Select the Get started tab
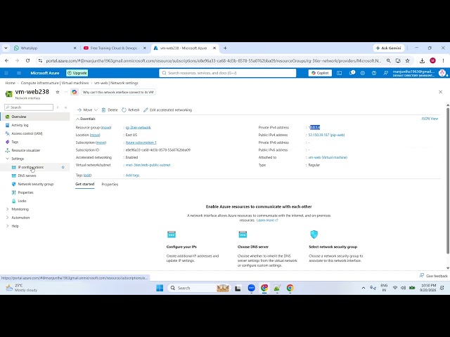The image size is (450, 337). click(84, 184)
